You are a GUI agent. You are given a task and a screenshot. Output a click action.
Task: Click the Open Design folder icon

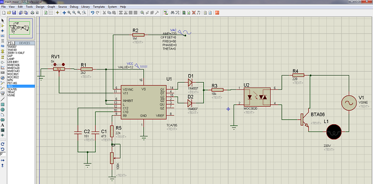click(x=9, y=13)
